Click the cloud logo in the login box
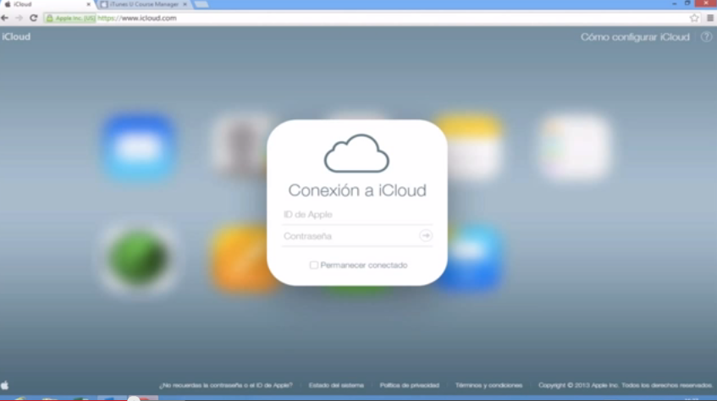 click(356, 154)
